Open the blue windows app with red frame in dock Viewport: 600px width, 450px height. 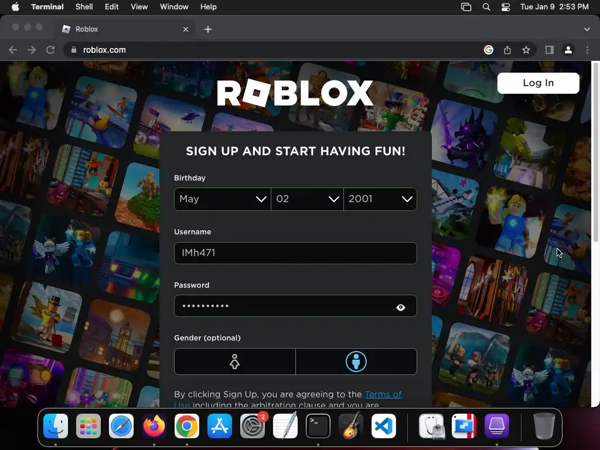pos(464,426)
